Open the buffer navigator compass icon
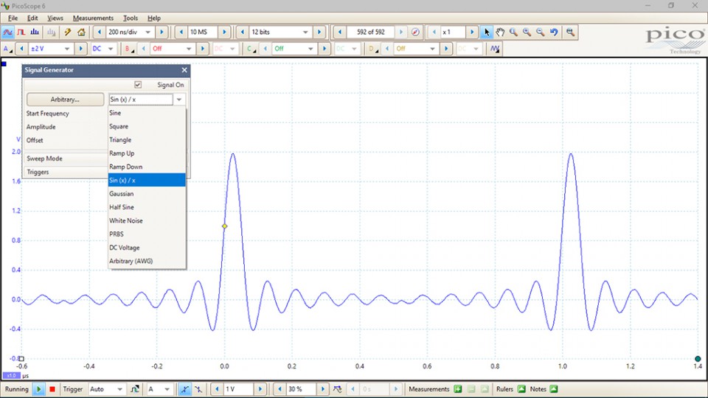708x398 pixels. tap(415, 32)
